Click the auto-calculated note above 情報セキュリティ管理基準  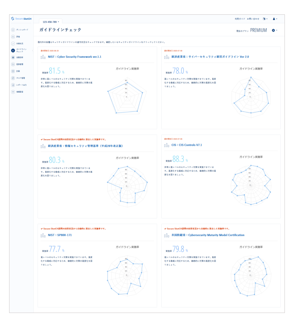[73, 140]
